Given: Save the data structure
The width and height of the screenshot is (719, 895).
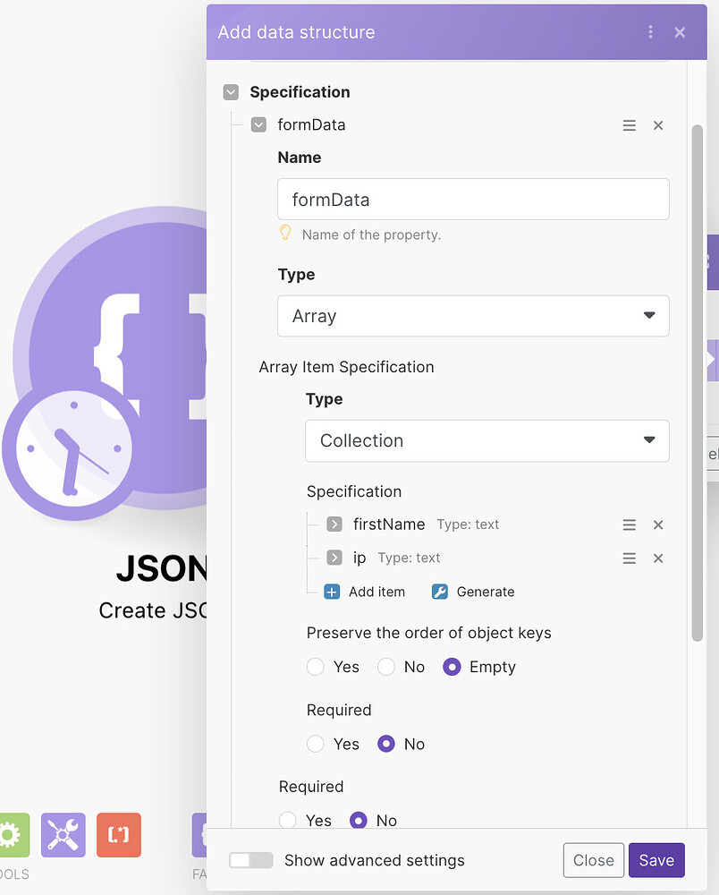Looking at the screenshot, I should click(x=656, y=860).
